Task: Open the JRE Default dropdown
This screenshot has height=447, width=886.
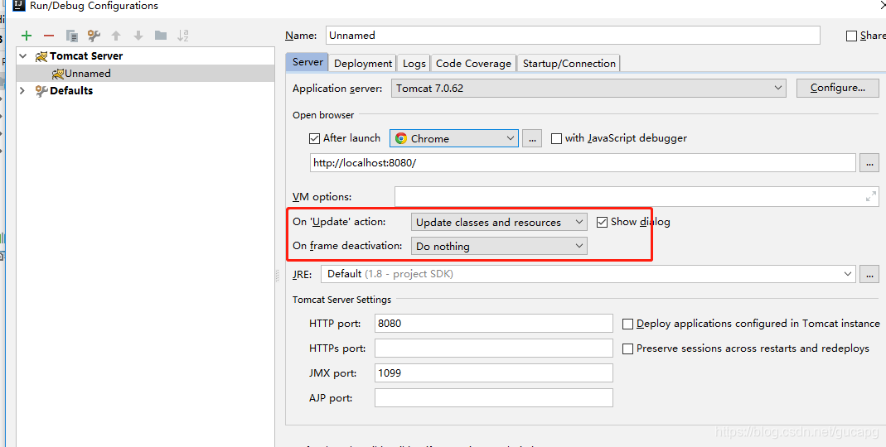Action: [x=588, y=274]
